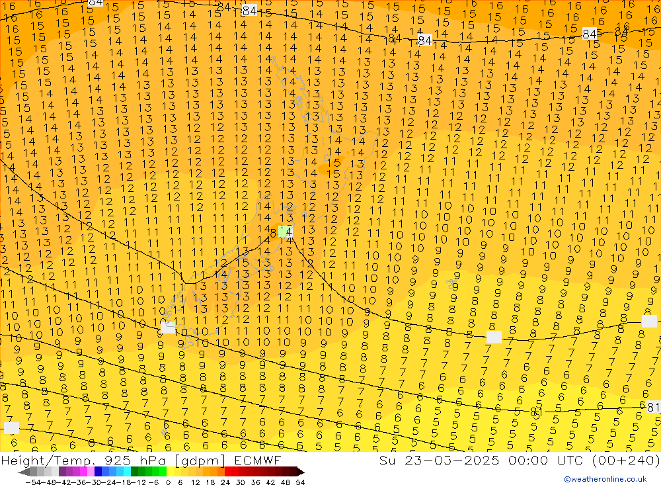
Task: Click the 0 value on the legend scale
Action: 169,481
